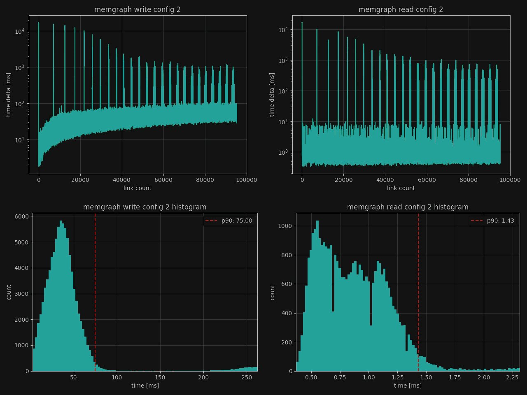Click 'time [ms]' label under write histogram
Viewport: 527px width, 395px height.
145,386
